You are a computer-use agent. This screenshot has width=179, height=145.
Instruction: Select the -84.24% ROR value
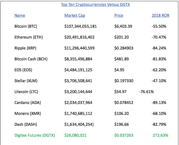tap(159, 48)
